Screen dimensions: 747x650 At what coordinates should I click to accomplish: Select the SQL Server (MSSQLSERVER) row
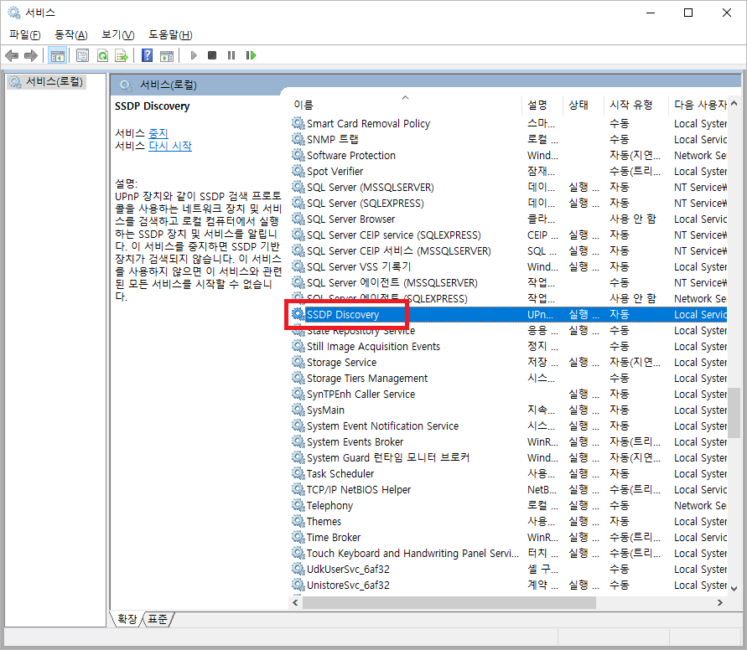pos(509,187)
